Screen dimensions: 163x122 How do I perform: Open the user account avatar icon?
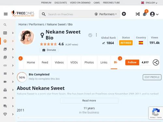152,14
